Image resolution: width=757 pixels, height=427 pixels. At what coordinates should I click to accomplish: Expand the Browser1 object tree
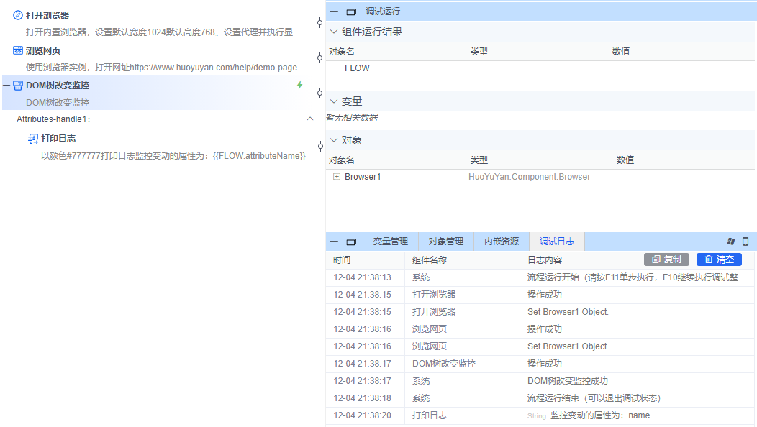click(335, 176)
